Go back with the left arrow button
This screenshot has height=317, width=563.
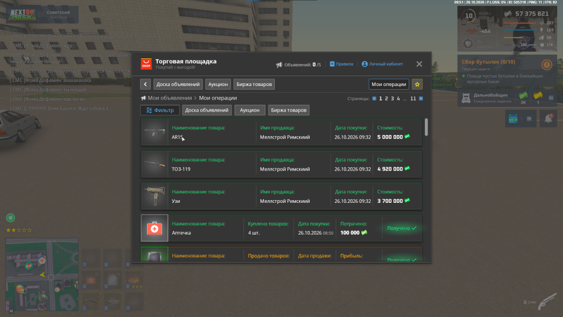[x=145, y=84]
